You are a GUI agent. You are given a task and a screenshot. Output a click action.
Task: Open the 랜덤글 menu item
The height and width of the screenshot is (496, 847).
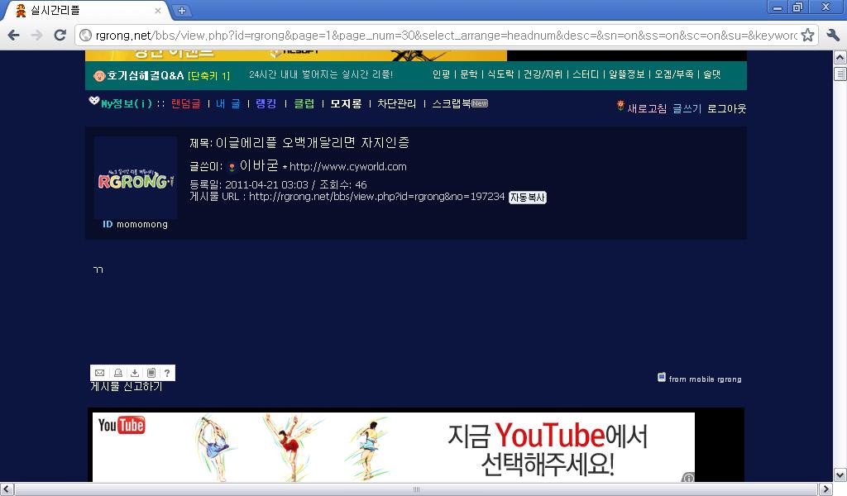pyautogui.click(x=185, y=104)
